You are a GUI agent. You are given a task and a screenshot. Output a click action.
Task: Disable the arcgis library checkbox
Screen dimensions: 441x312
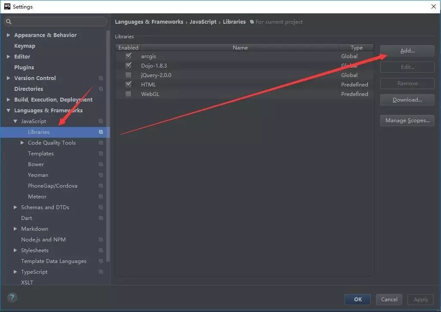(x=129, y=56)
